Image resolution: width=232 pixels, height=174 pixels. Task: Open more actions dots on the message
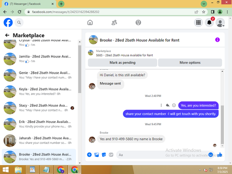pos(161,105)
